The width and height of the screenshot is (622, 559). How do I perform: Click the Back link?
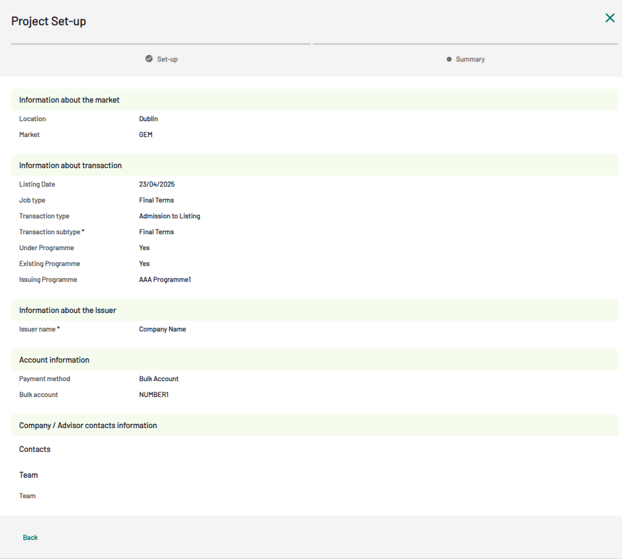30,537
